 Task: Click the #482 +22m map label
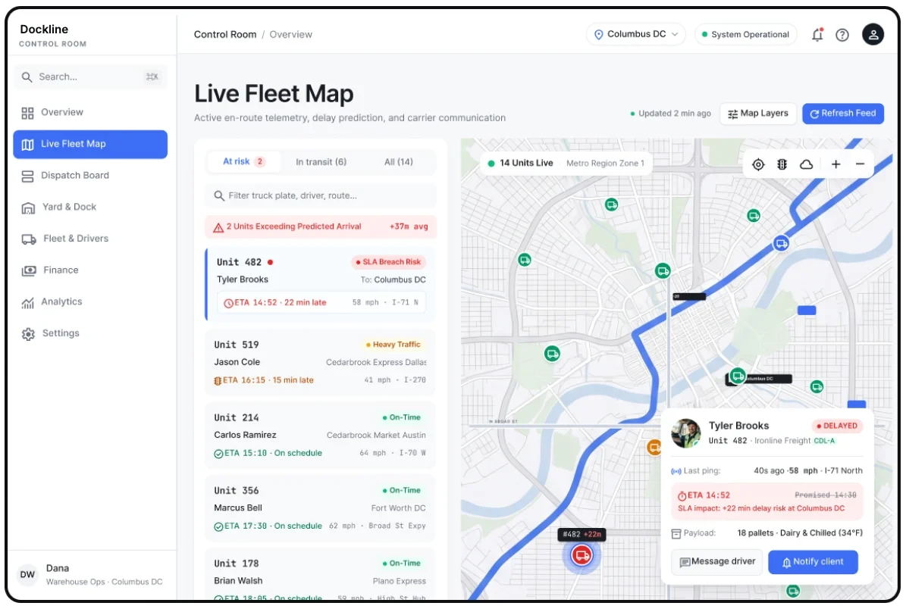click(582, 535)
